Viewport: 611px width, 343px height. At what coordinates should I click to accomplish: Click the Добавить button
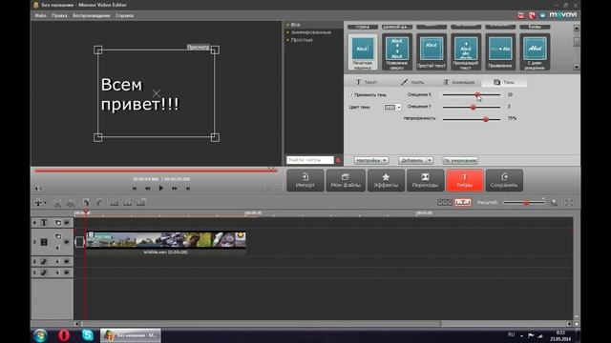point(412,160)
